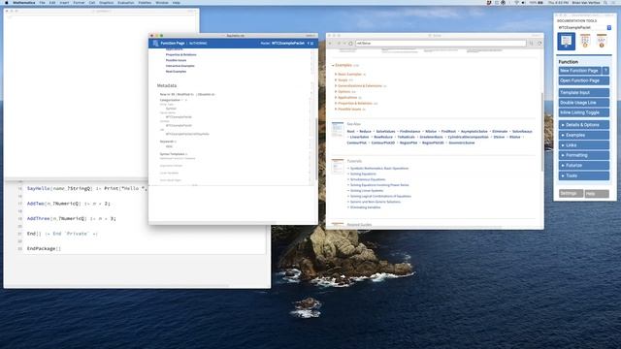
Task: Click the Function Page icon in the blue header
Action: pos(155,43)
